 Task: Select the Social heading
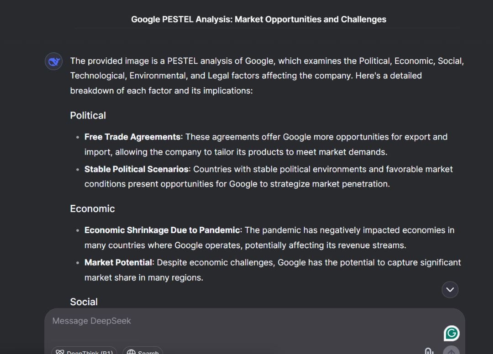84,302
